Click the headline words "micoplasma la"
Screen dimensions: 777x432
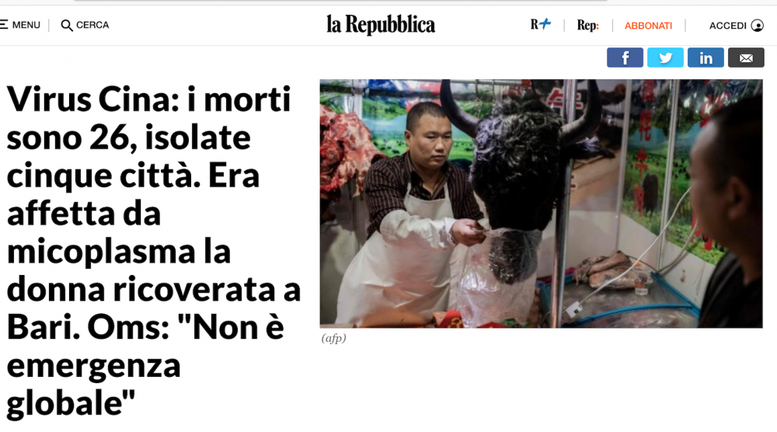[119, 252]
